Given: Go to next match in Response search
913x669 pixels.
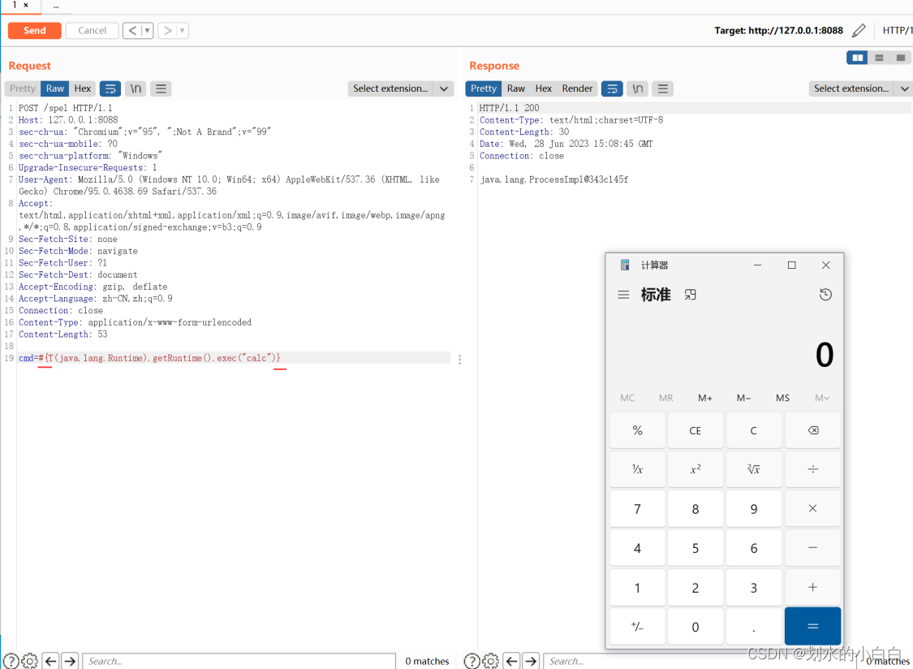Looking at the screenshot, I should (531, 661).
